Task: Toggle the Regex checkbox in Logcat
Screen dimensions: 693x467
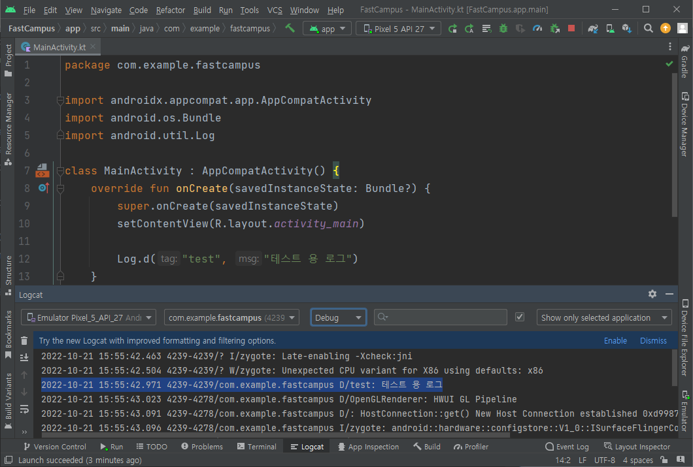Action: (x=520, y=317)
